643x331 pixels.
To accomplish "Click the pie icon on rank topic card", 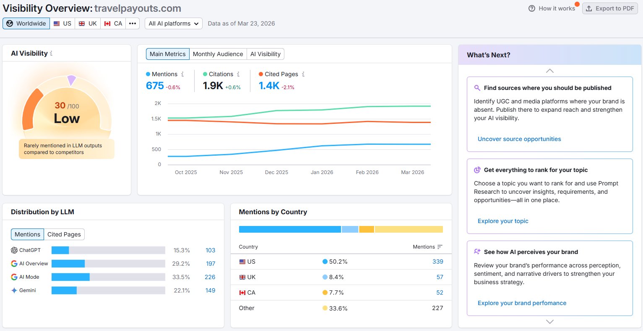I will click(x=477, y=170).
